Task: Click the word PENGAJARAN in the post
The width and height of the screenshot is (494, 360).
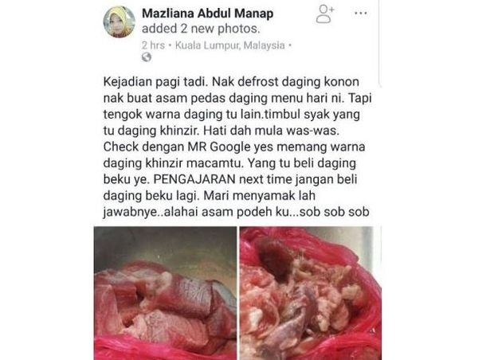Action: tap(194, 179)
